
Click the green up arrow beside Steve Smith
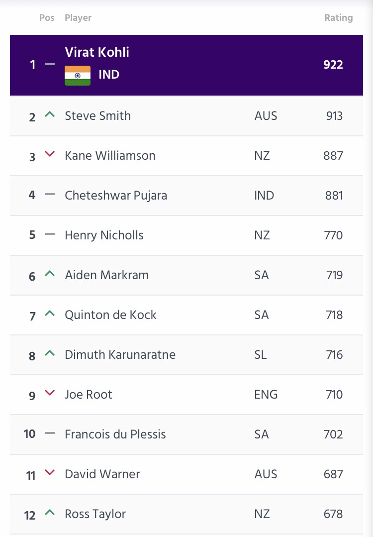point(50,114)
